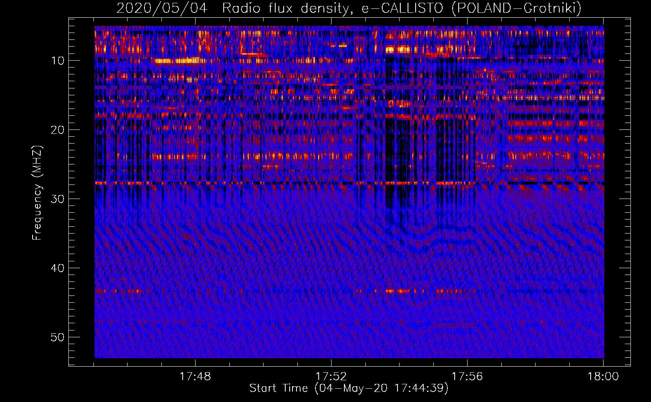Click the 17:48 time tick label
This screenshot has height=402, width=651.
[195, 377]
